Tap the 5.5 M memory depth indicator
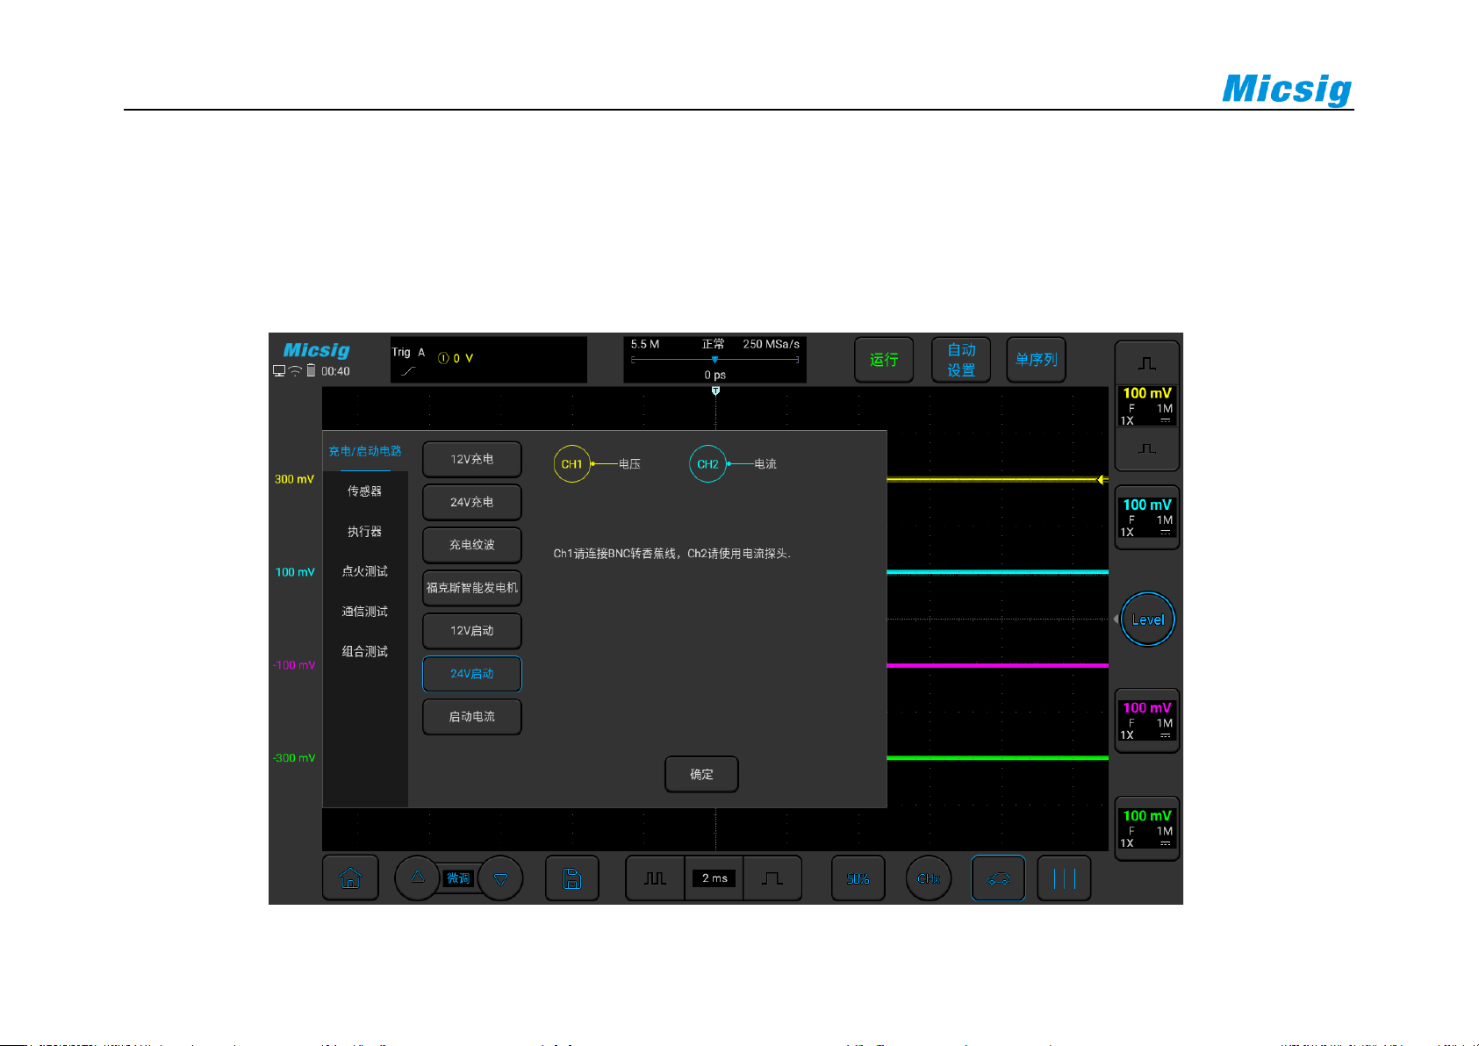This screenshot has height=1046, width=1479. pos(645,344)
